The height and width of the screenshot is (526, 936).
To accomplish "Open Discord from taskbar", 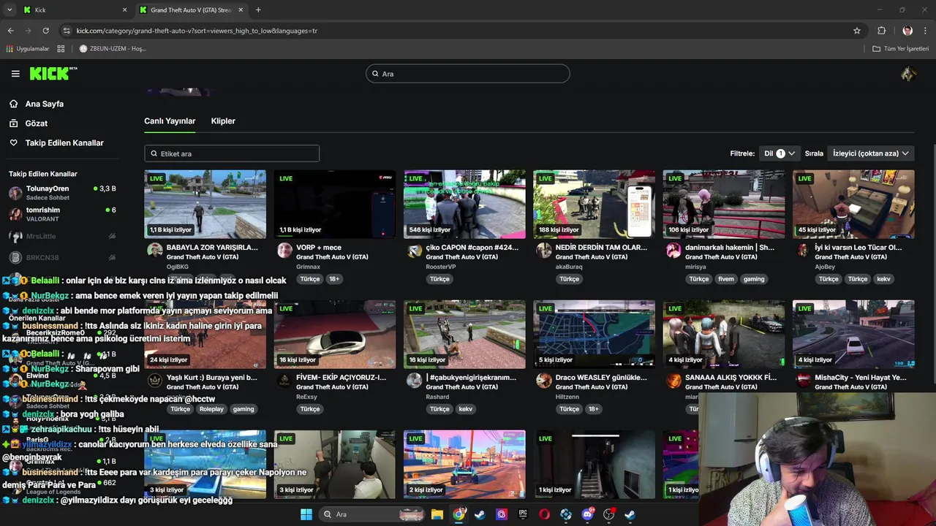I will (587, 514).
